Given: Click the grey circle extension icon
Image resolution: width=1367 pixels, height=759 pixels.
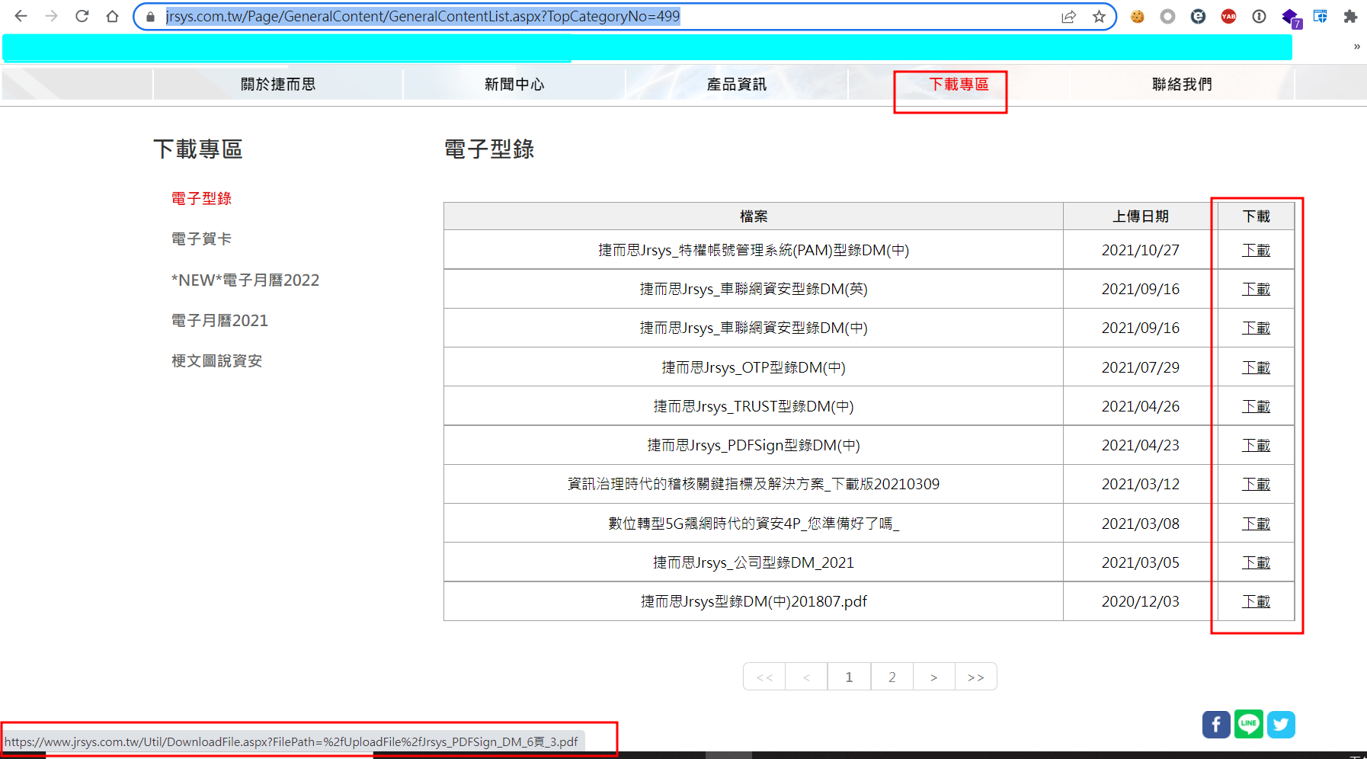Looking at the screenshot, I should click(1167, 16).
